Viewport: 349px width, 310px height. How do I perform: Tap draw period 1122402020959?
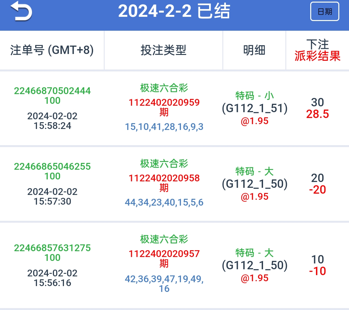coord(164,103)
